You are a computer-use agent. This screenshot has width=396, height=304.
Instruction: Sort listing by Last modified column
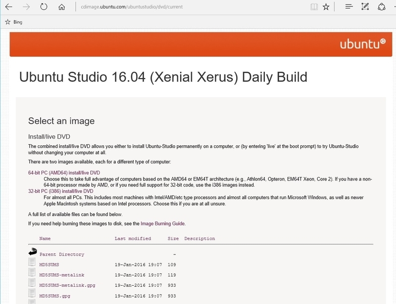133,239
